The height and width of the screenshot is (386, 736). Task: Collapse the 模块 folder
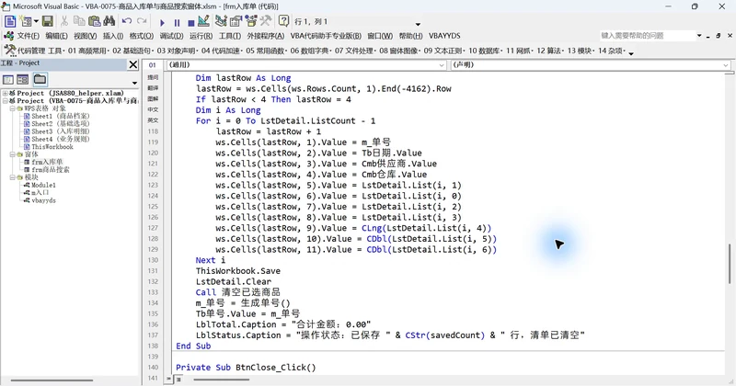(x=13, y=177)
